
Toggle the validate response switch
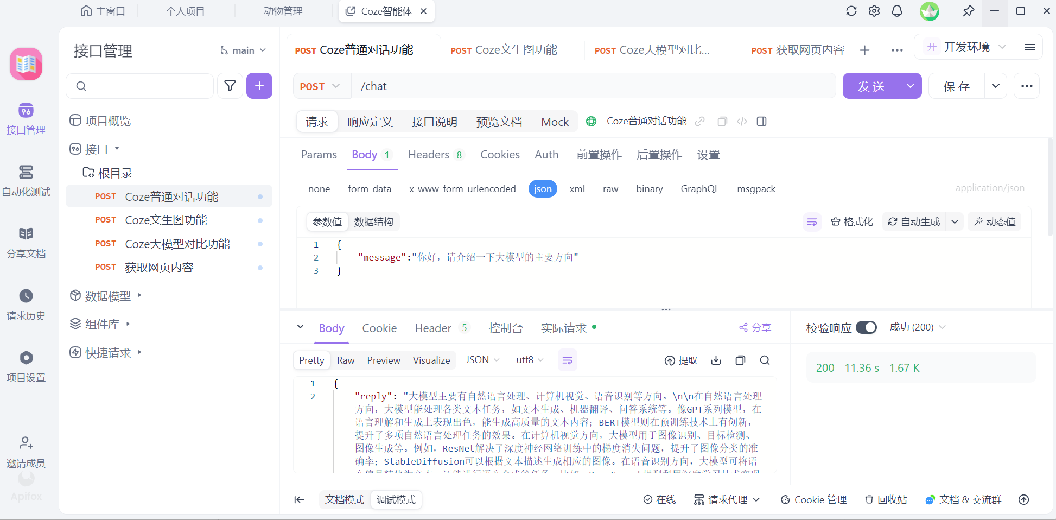pyautogui.click(x=866, y=327)
